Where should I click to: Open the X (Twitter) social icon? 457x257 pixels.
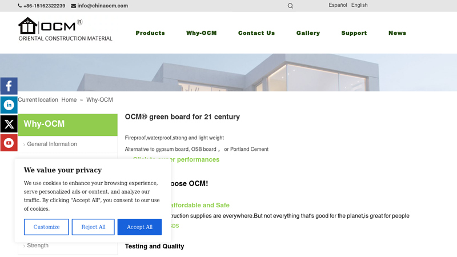coord(9,124)
